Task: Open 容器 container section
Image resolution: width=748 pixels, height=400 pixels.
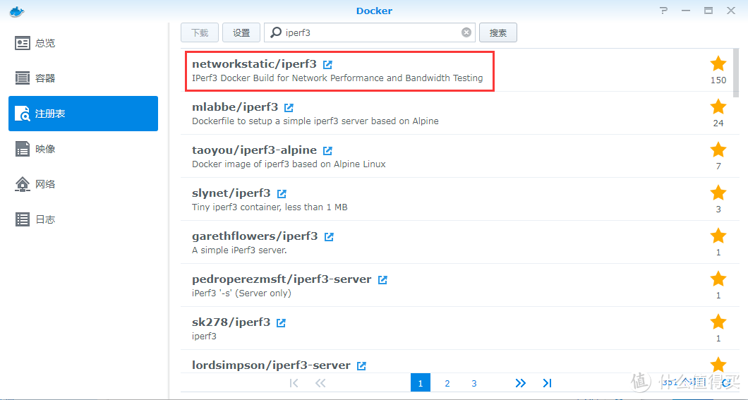Action: (x=83, y=78)
